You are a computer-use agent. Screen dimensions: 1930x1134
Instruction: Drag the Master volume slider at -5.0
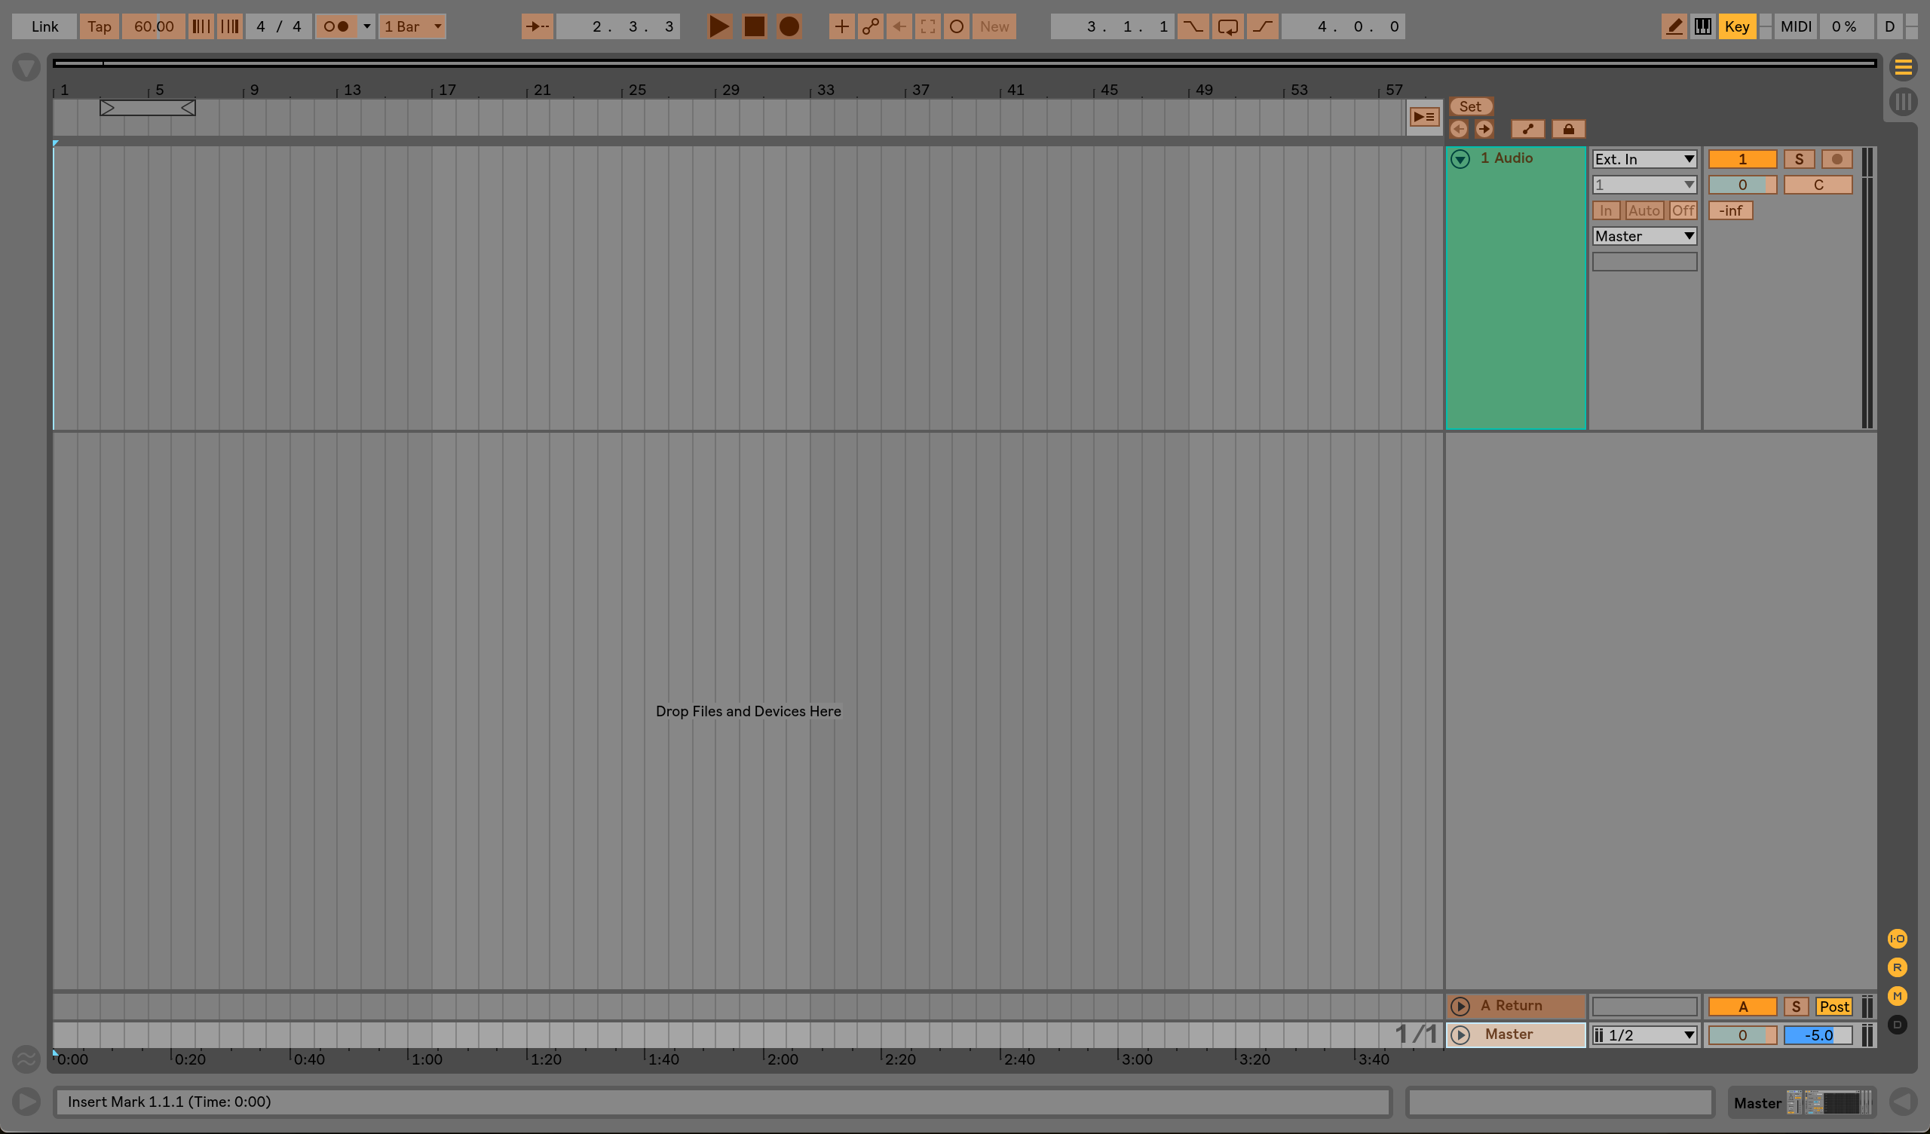(1818, 1034)
